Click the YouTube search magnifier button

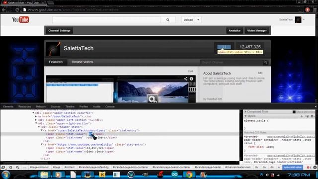click(168, 20)
